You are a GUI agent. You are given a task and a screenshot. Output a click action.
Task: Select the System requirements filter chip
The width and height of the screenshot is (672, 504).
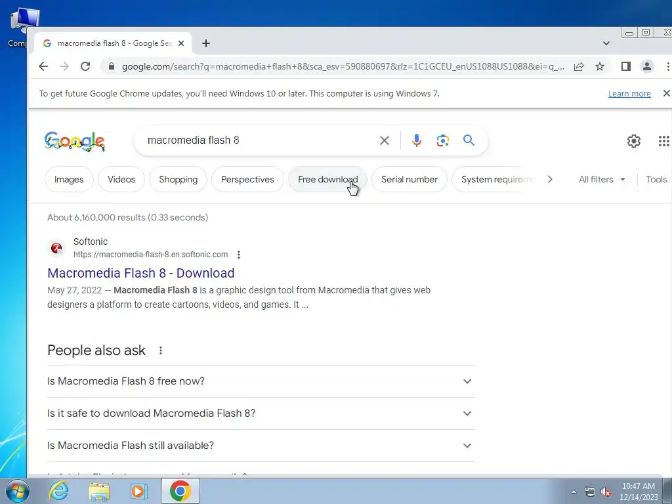(493, 179)
